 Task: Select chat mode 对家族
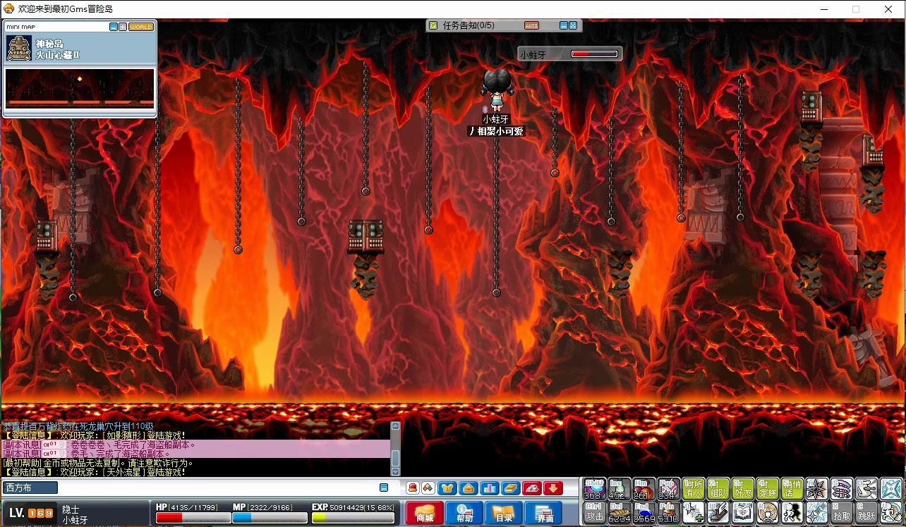[x=768, y=488]
